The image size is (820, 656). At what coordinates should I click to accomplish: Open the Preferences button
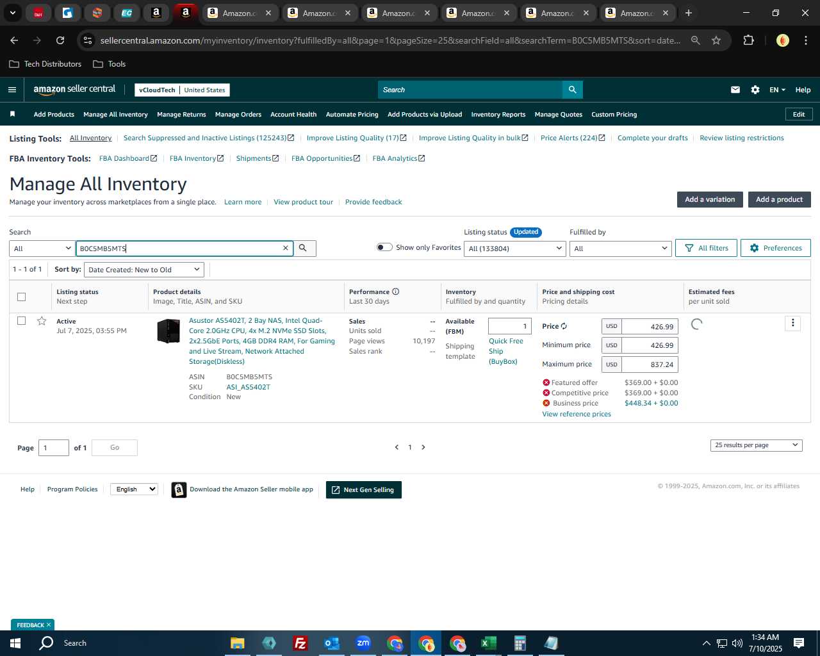(776, 248)
